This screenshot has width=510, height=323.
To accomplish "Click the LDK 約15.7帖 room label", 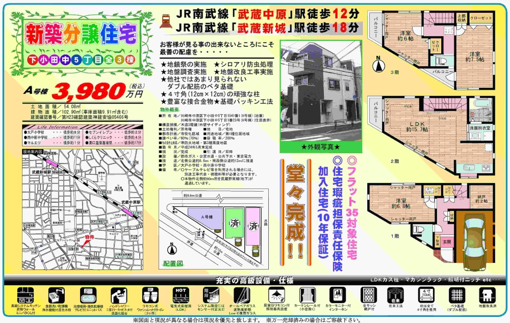I will (x=417, y=126).
